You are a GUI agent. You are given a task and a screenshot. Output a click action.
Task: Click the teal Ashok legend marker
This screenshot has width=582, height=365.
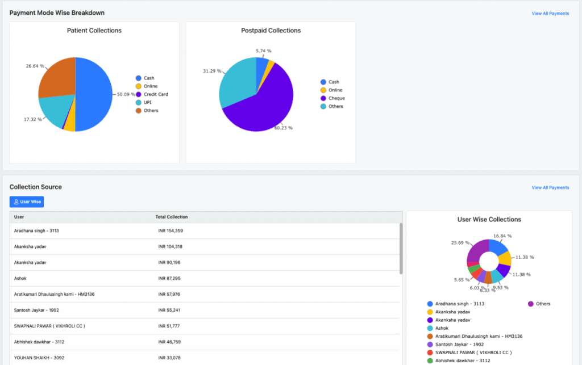430,328
